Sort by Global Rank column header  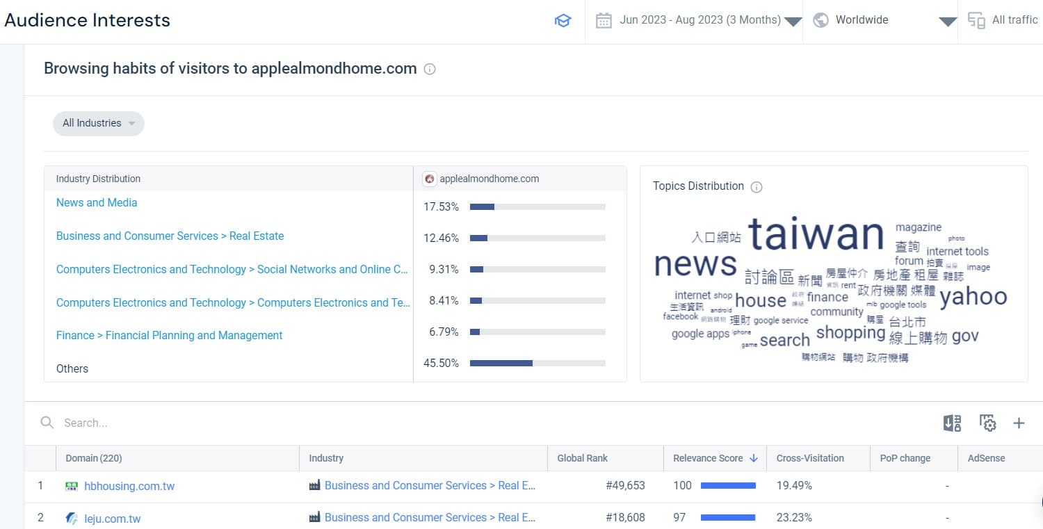click(582, 458)
